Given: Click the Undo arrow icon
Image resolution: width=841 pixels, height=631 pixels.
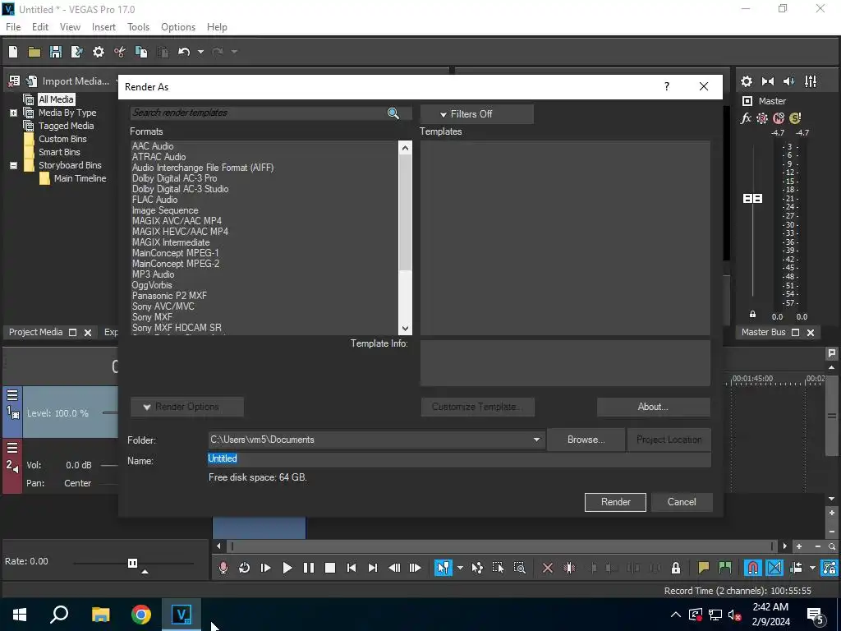Looking at the screenshot, I should [x=184, y=52].
